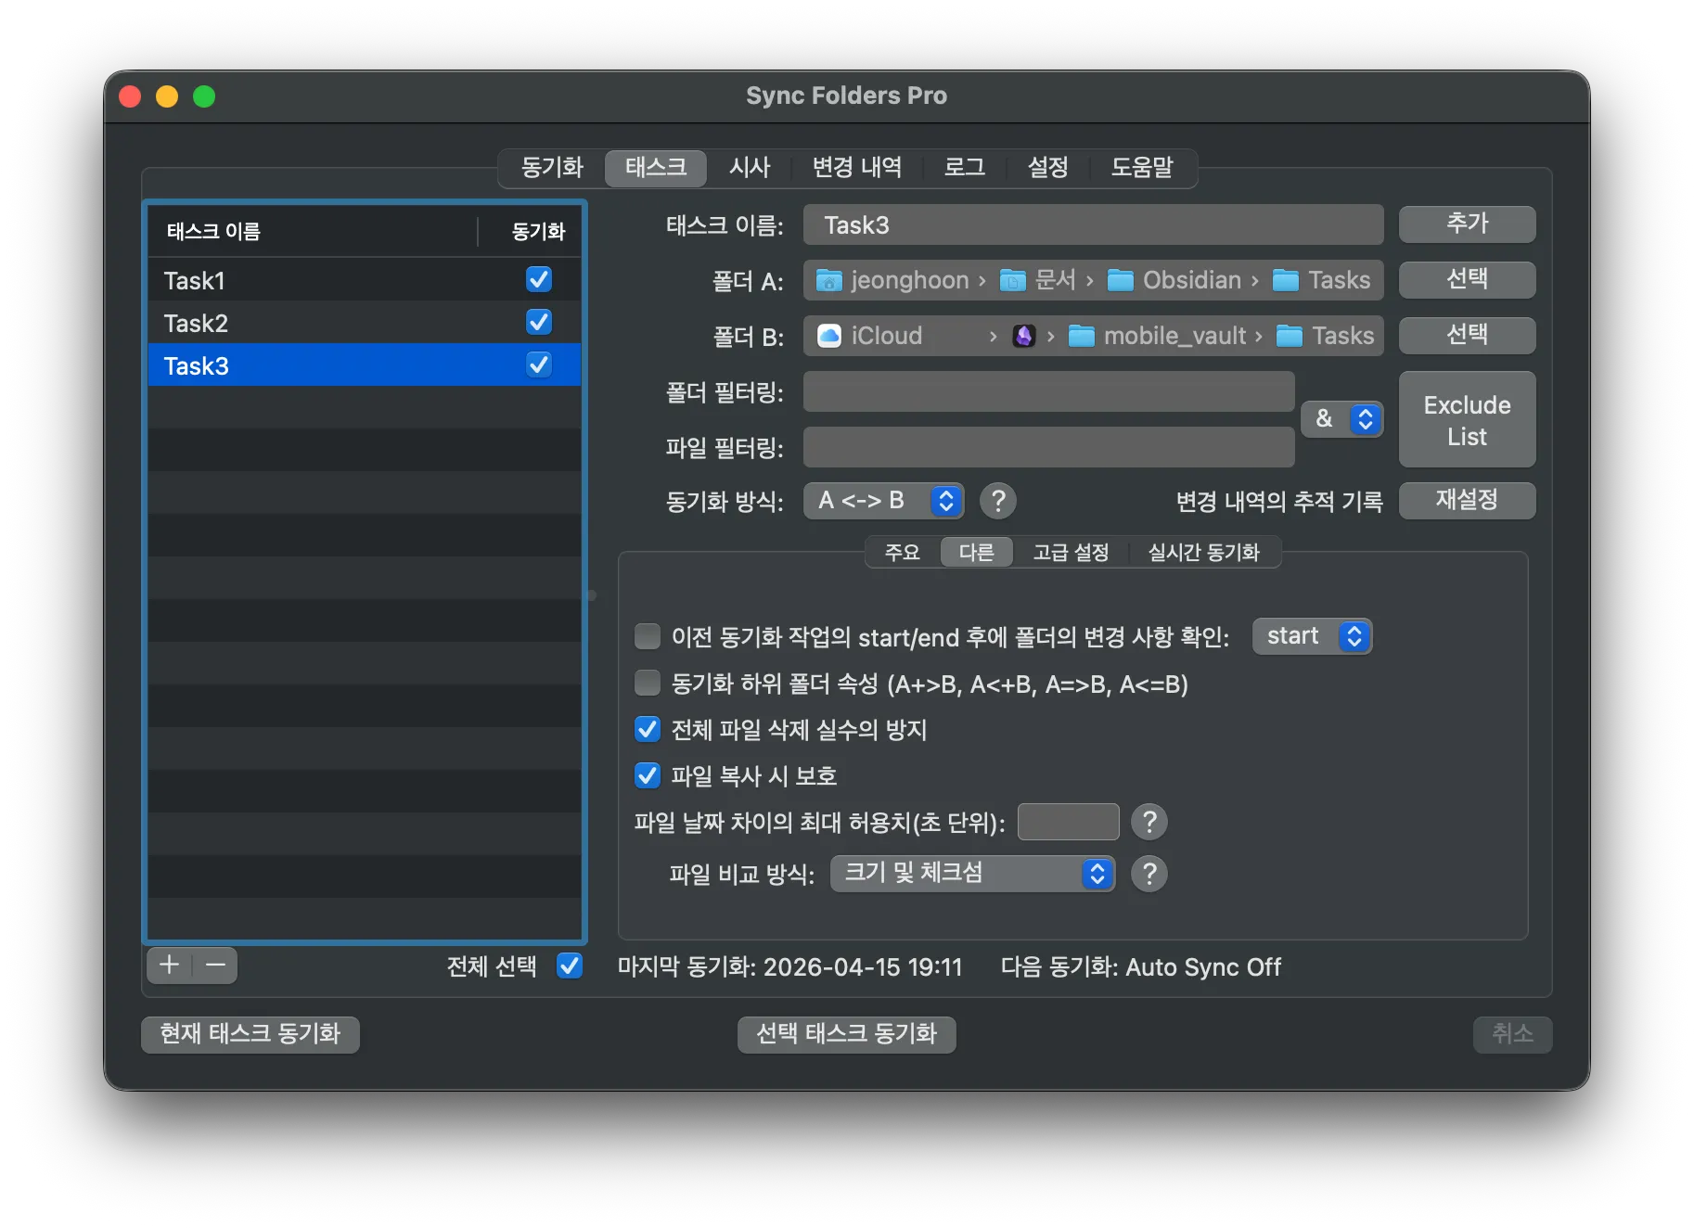Switch to the 동기화 tab

click(552, 168)
